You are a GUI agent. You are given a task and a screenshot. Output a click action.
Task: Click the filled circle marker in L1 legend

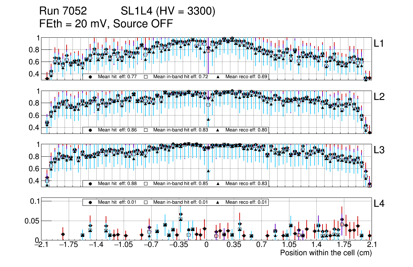coord(90,77)
